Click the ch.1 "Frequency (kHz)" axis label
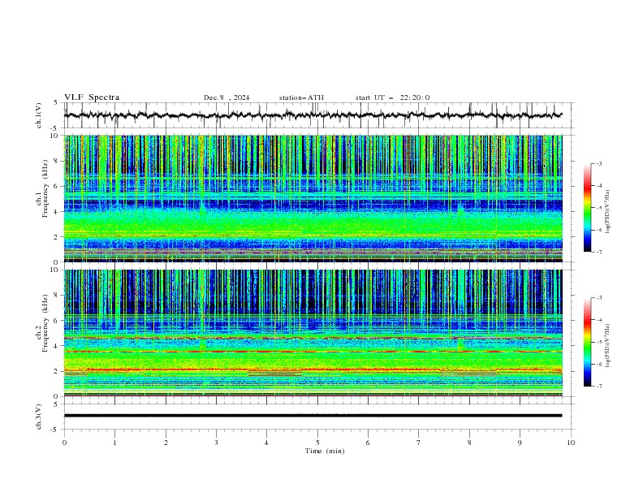Viewport: 643px width, 497px height. coord(45,188)
